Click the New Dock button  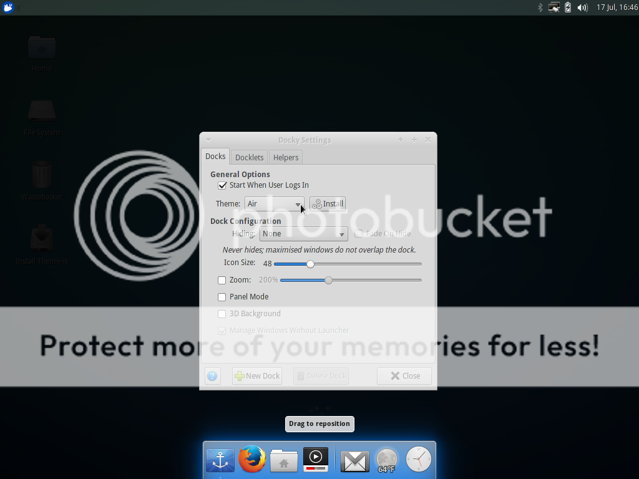tap(257, 376)
